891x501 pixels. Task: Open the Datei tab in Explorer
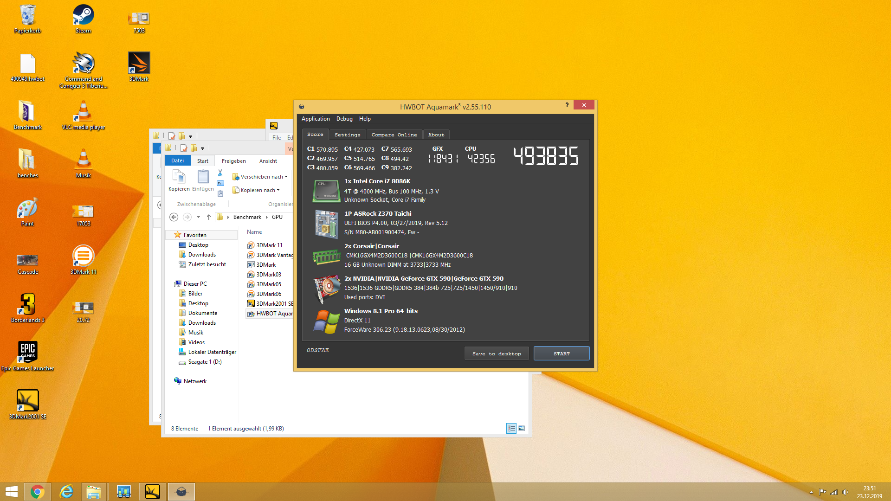177,161
